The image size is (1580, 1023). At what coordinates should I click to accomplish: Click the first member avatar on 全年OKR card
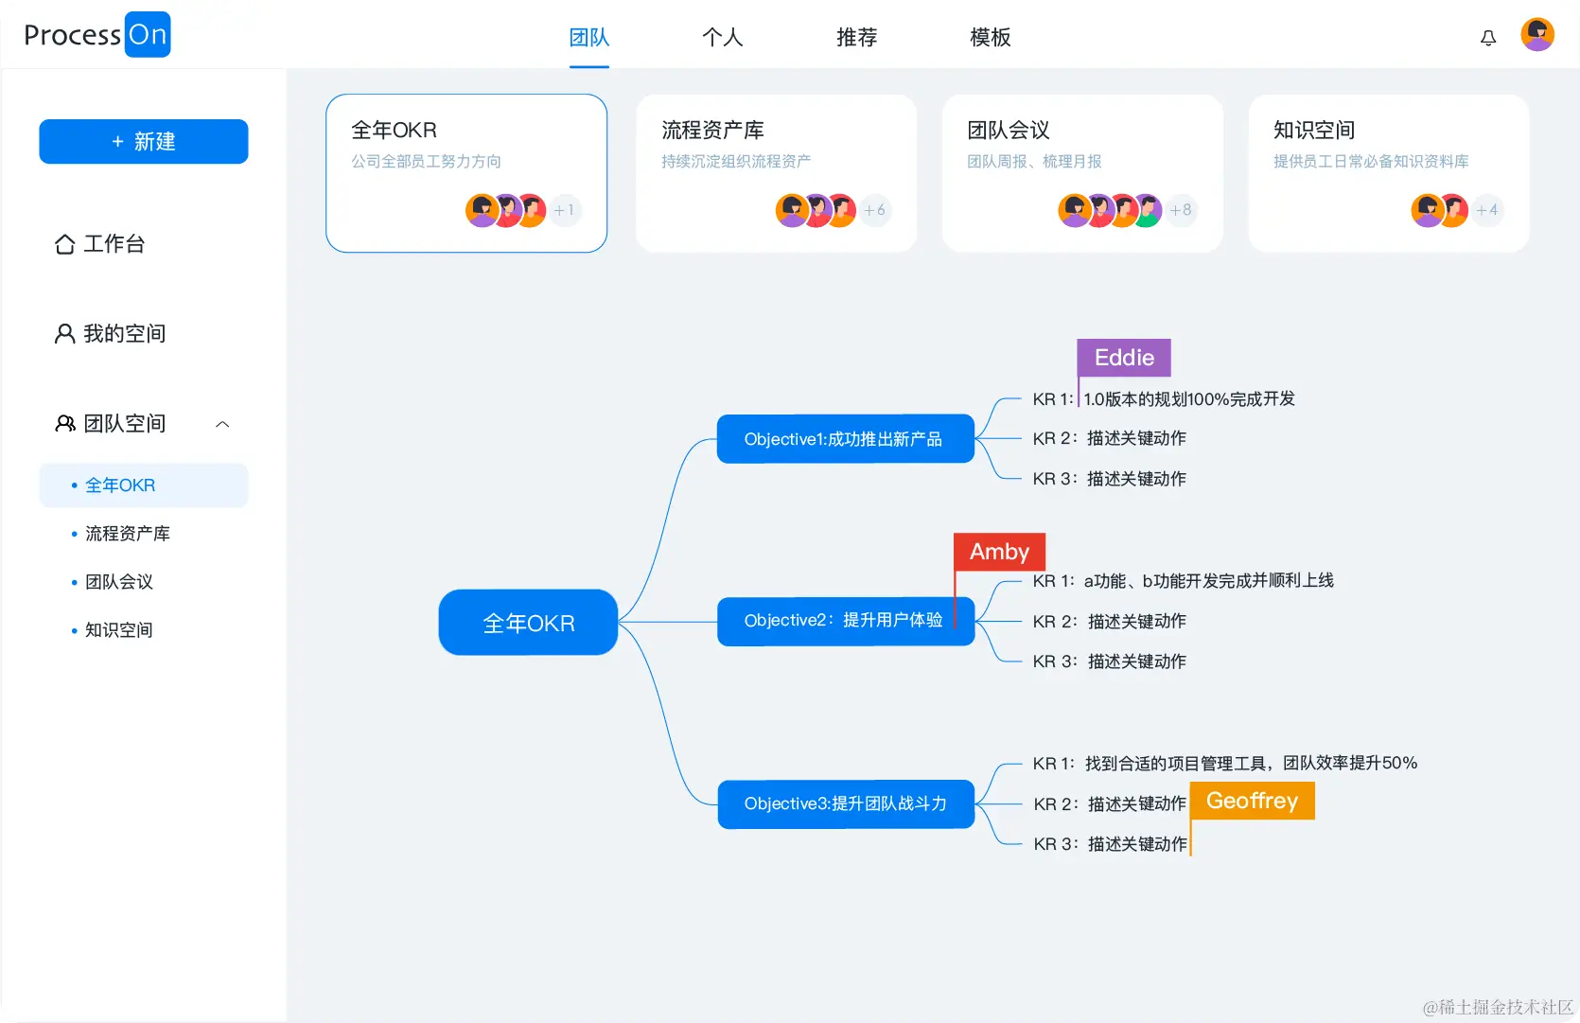click(x=482, y=210)
